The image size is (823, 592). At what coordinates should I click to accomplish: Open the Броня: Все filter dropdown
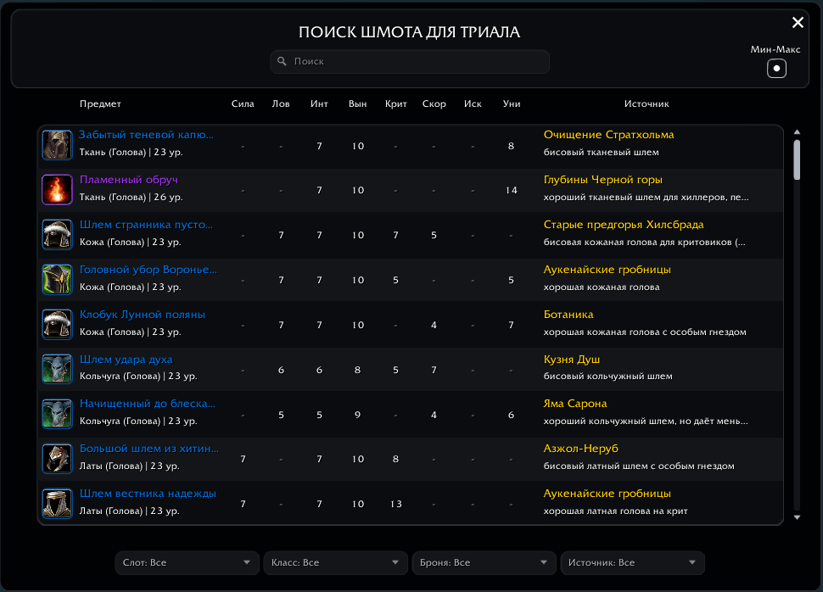coord(484,562)
